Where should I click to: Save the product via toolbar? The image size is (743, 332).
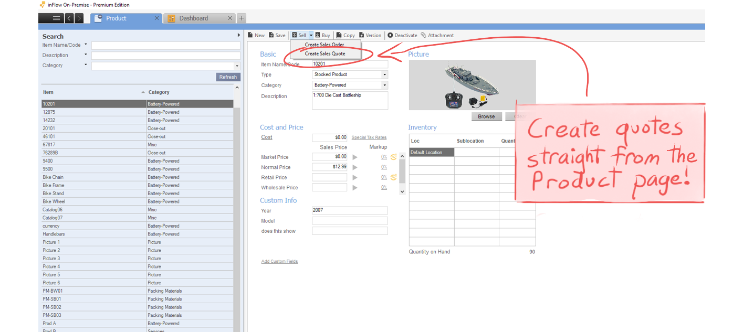(277, 36)
